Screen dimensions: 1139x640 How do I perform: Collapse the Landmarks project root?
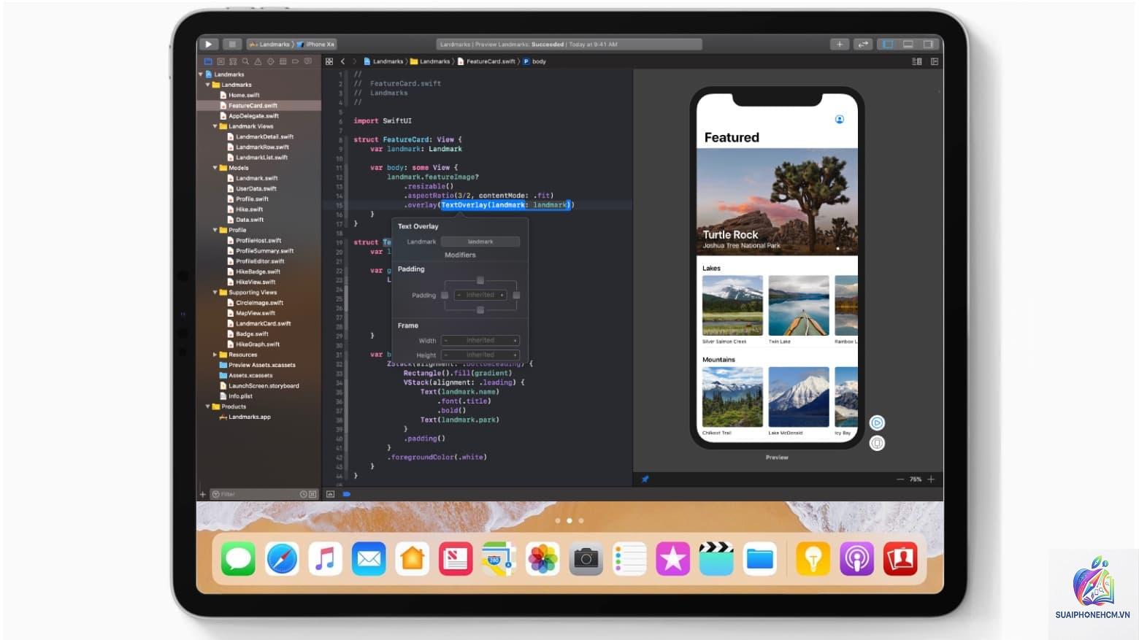[201, 74]
